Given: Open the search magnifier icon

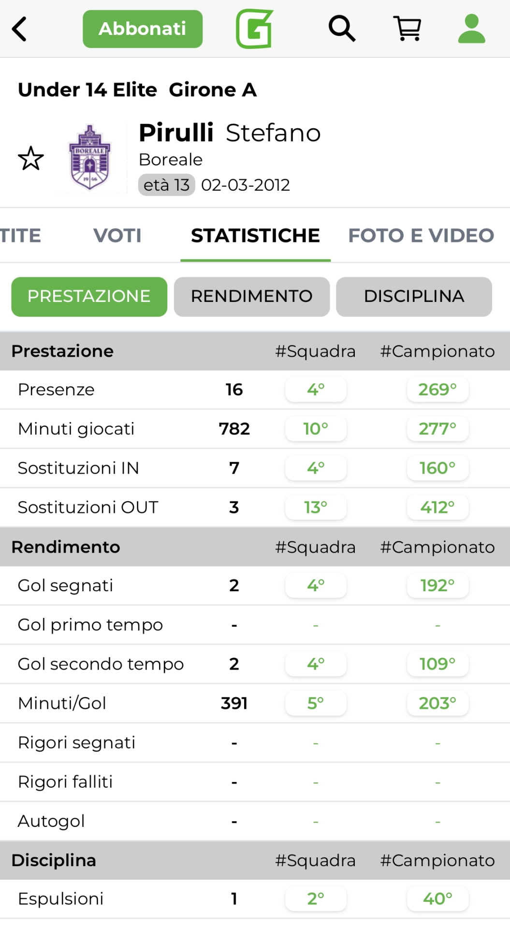Looking at the screenshot, I should (x=342, y=29).
